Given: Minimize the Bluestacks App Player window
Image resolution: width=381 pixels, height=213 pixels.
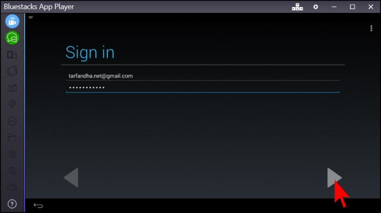Looking at the screenshot, I should coord(334,7).
